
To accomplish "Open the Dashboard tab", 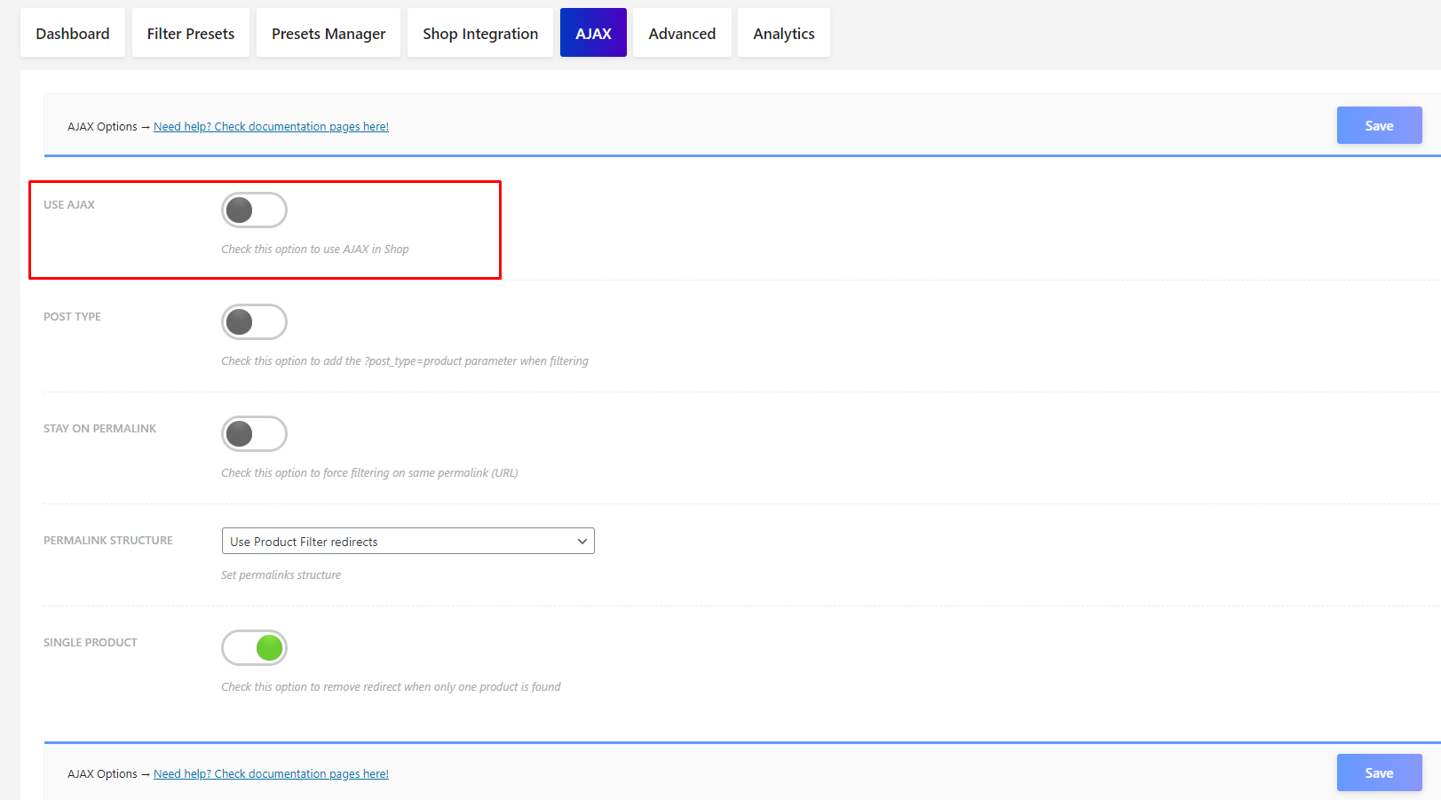I will (x=73, y=33).
